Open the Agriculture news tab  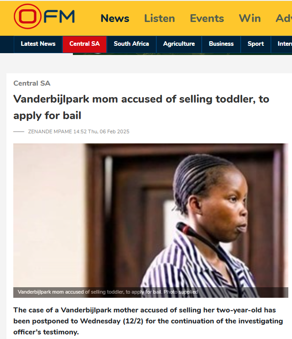(x=179, y=44)
